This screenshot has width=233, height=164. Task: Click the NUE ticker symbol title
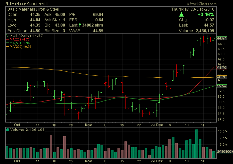pyautogui.click(x=10, y=3)
